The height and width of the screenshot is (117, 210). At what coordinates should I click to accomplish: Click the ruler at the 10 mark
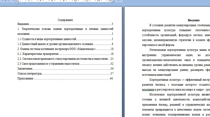75,1
